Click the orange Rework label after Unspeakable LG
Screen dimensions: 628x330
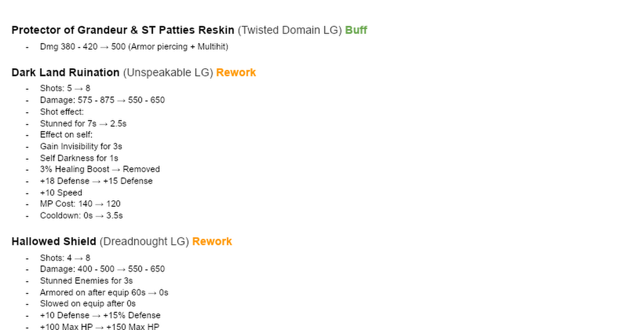pyautogui.click(x=236, y=72)
